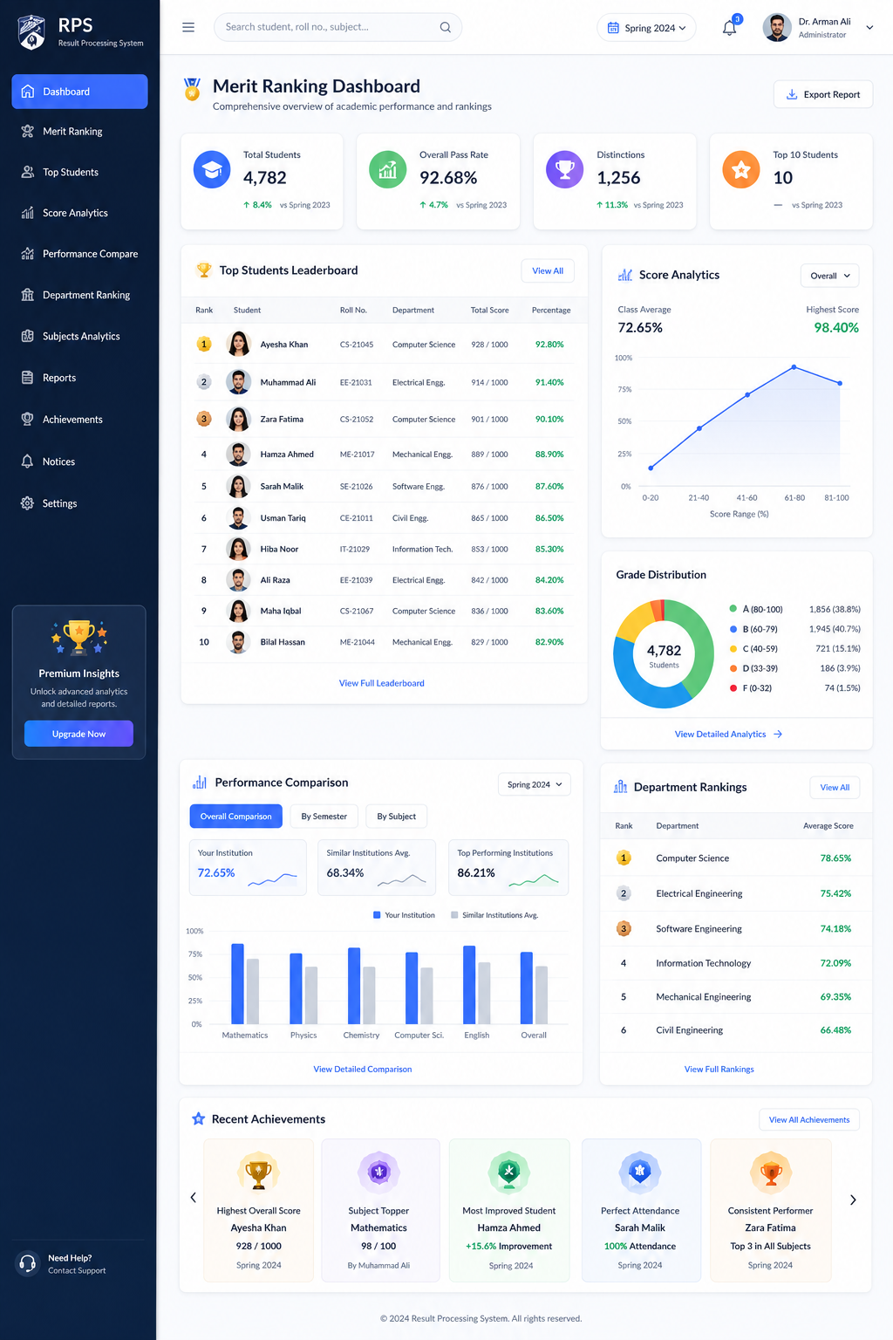Open the notifications bell
Viewport: 893px width, 1340px height.
tap(730, 28)
